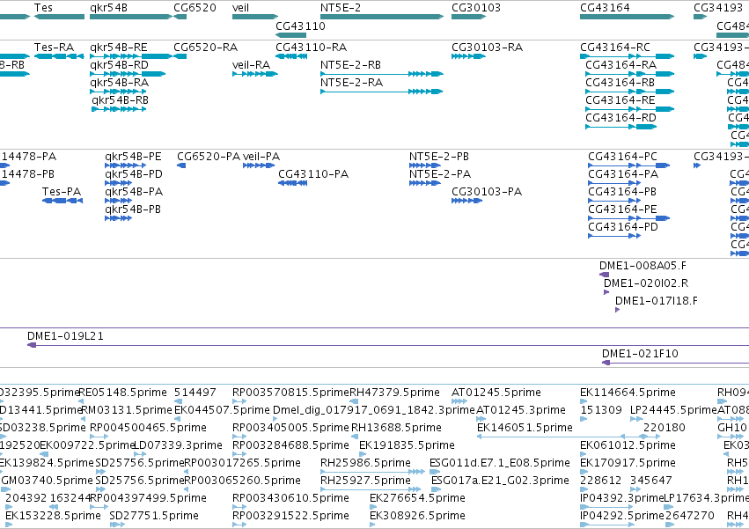749x529 pixels.
Task: Select the NT5E-2 gene bar
Action: (x=382, y=17)
